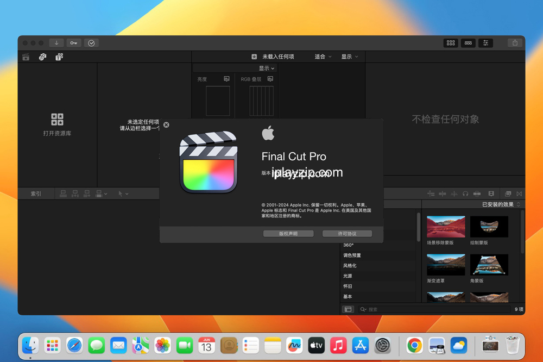Screen dimensions: 543x362
Task: Click the effects thumbnails scrollbar
Action: pyautogui.click(x=522, y=232)
